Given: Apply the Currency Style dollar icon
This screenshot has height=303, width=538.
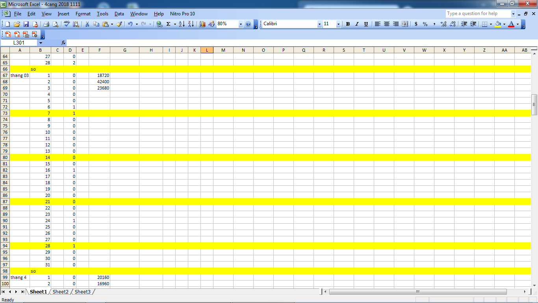Looking at the screenshot, I should tap(416, 24).
